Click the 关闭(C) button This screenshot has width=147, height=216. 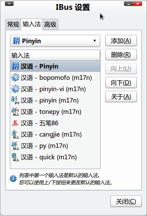(126, 201)
